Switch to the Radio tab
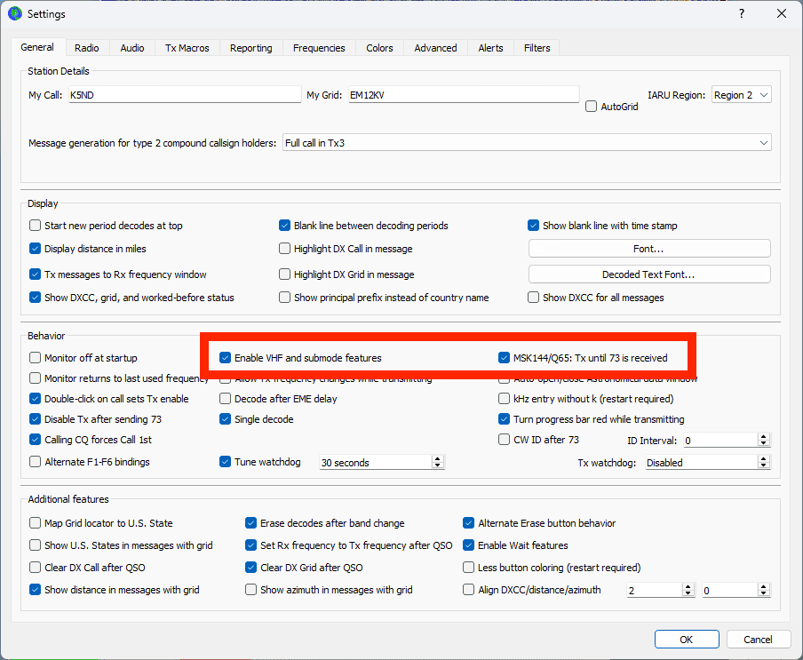803x660 pixels. [x=86, y=48]
